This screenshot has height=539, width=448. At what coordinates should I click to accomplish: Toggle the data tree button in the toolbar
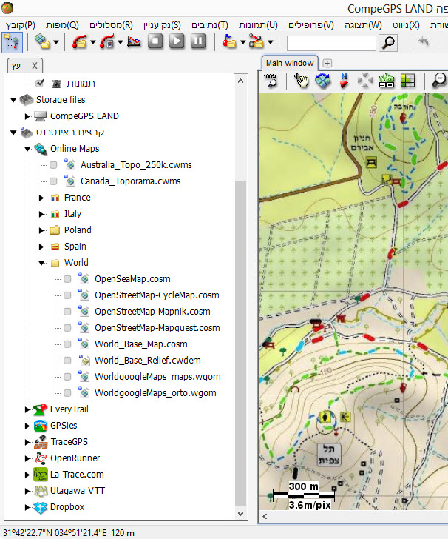click(12, 42)
